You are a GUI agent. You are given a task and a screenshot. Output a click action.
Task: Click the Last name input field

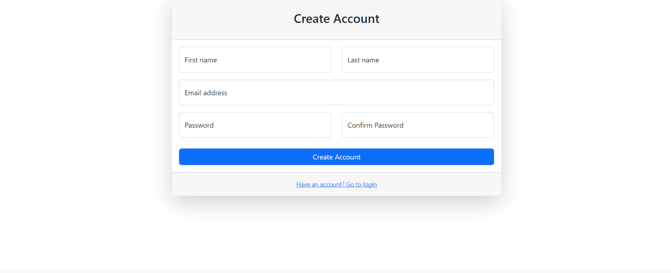pos(418,60)
